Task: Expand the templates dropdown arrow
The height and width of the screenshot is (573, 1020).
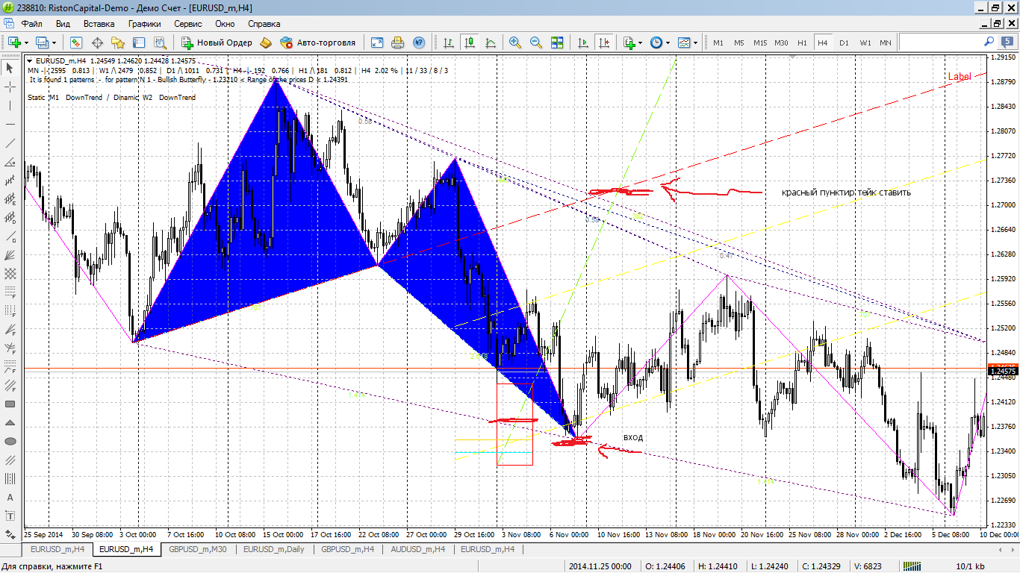Action: click(x=694, y=43)
